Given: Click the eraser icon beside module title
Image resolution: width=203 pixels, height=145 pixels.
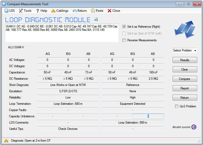Looking at the screenshot, I should 96,20.
